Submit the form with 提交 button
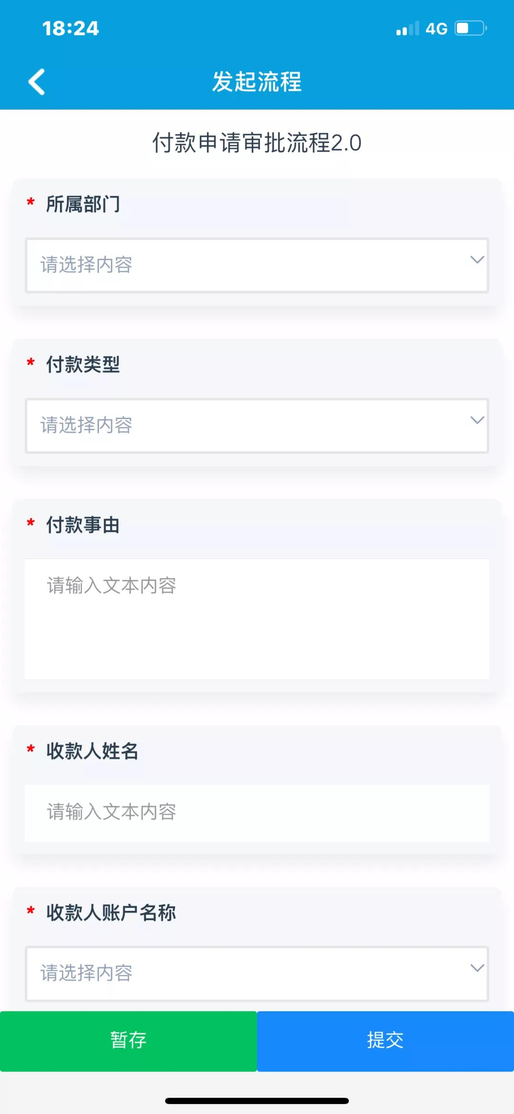 [385, 1041]
